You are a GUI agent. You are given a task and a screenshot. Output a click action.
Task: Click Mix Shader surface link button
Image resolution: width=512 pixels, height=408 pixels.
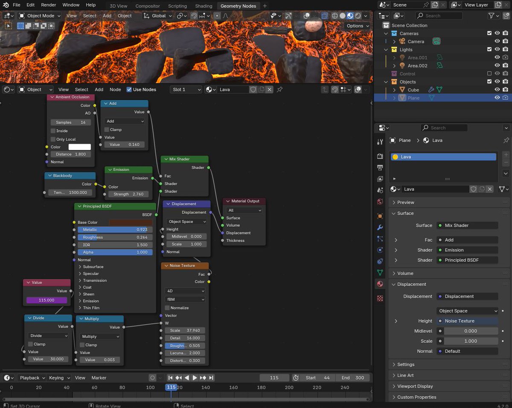click(468, 226)
